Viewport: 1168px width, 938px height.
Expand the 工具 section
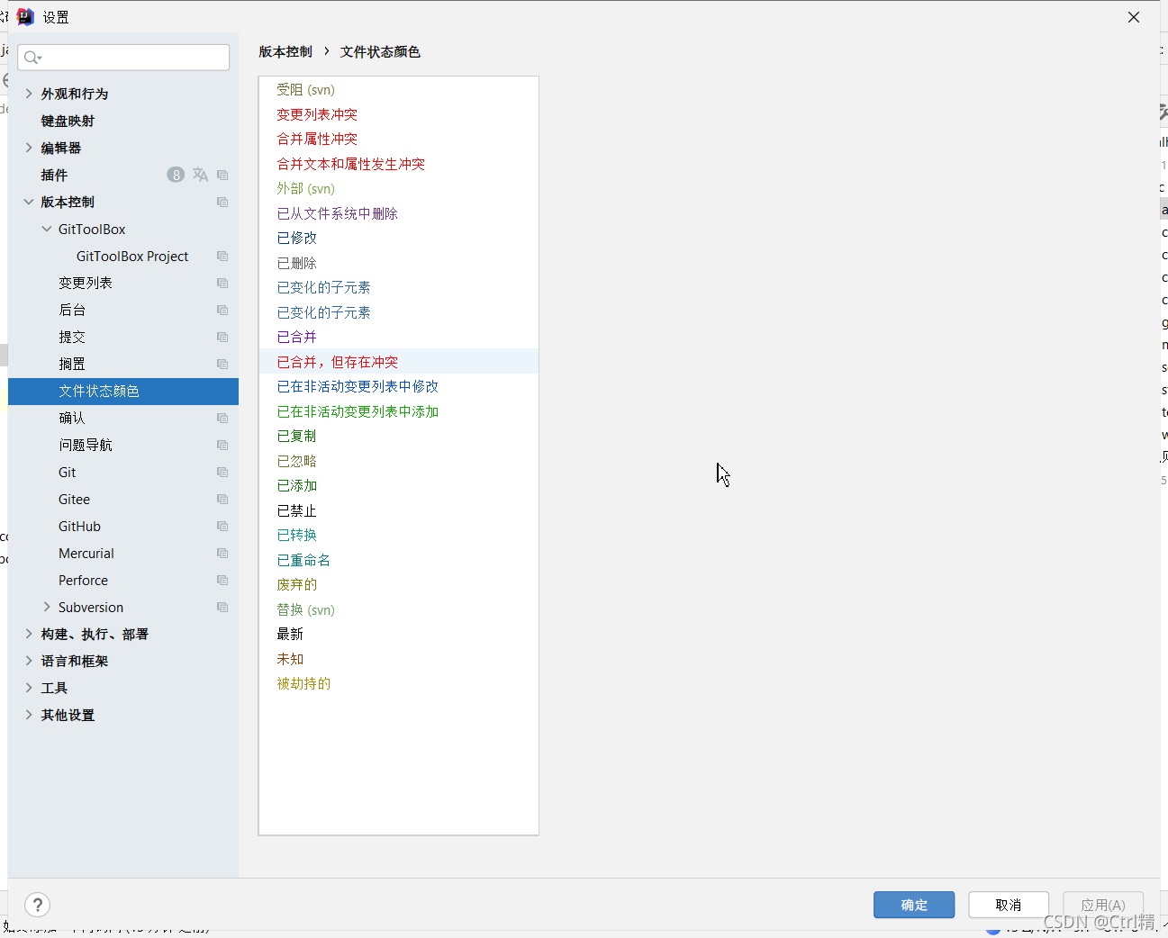tap(29, 688)
